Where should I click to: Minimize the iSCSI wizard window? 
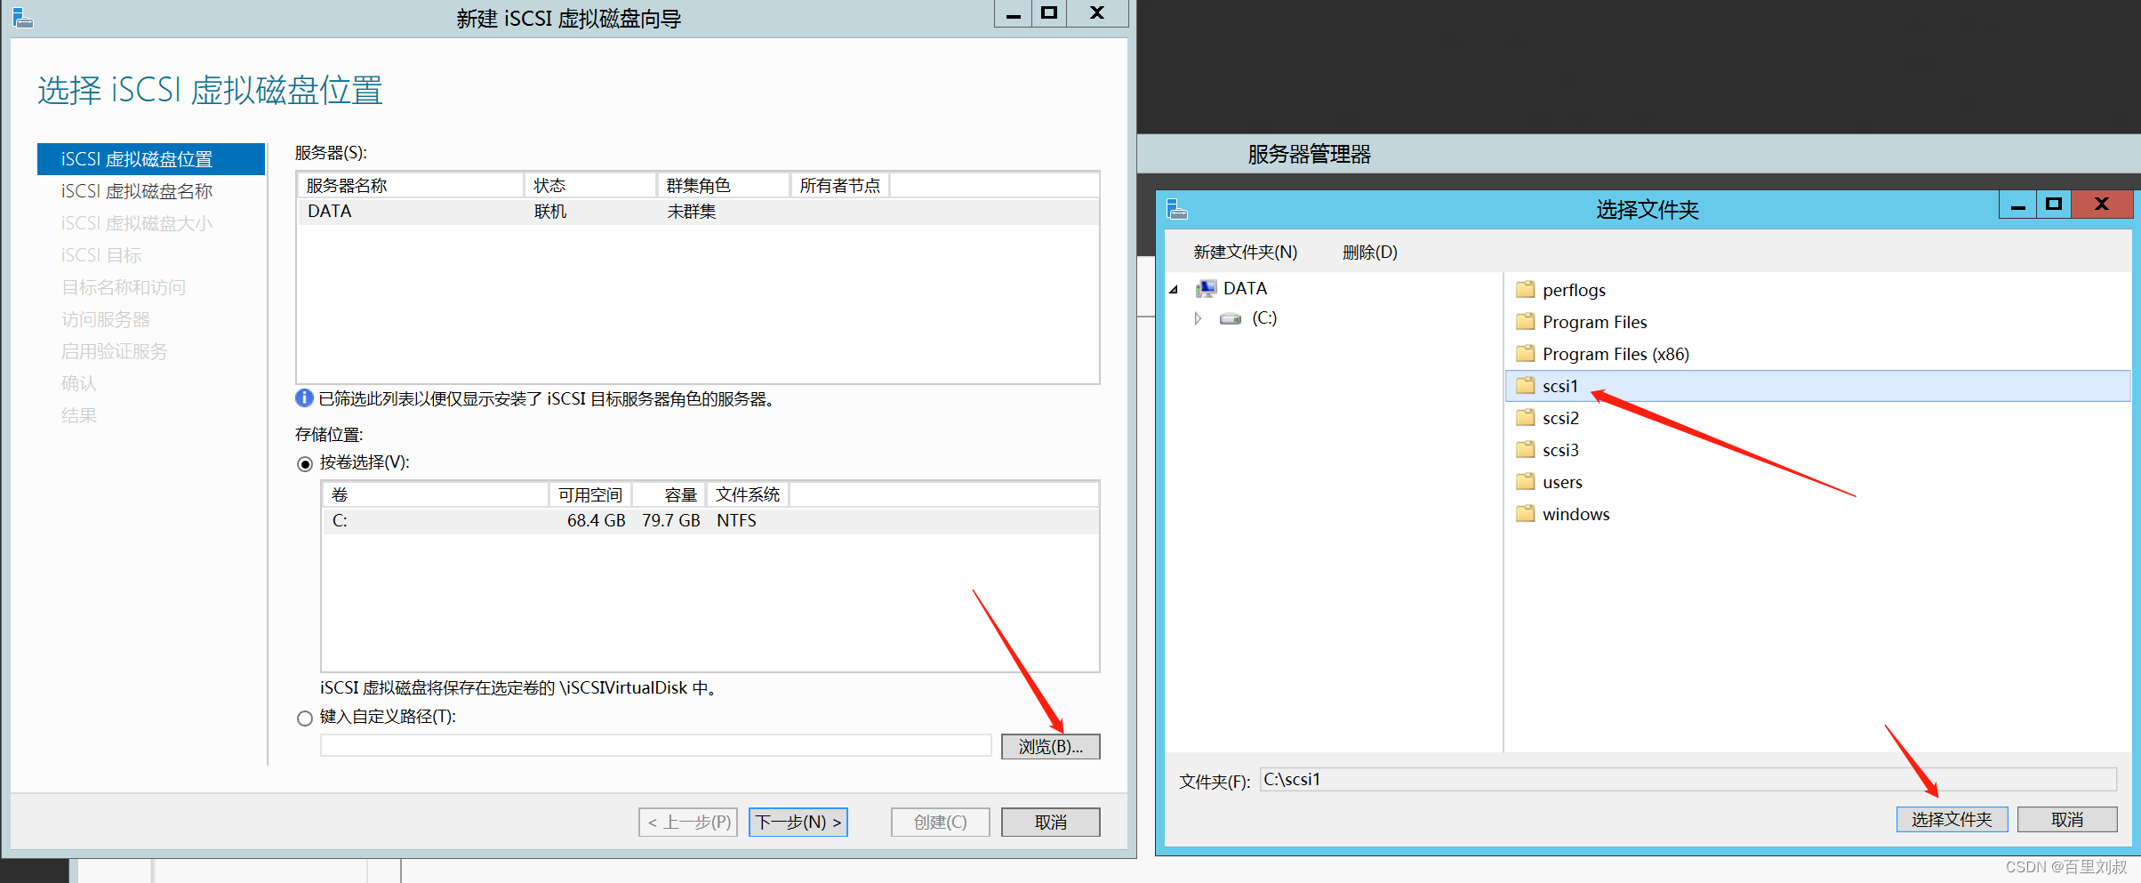(x=1013, y=13)
